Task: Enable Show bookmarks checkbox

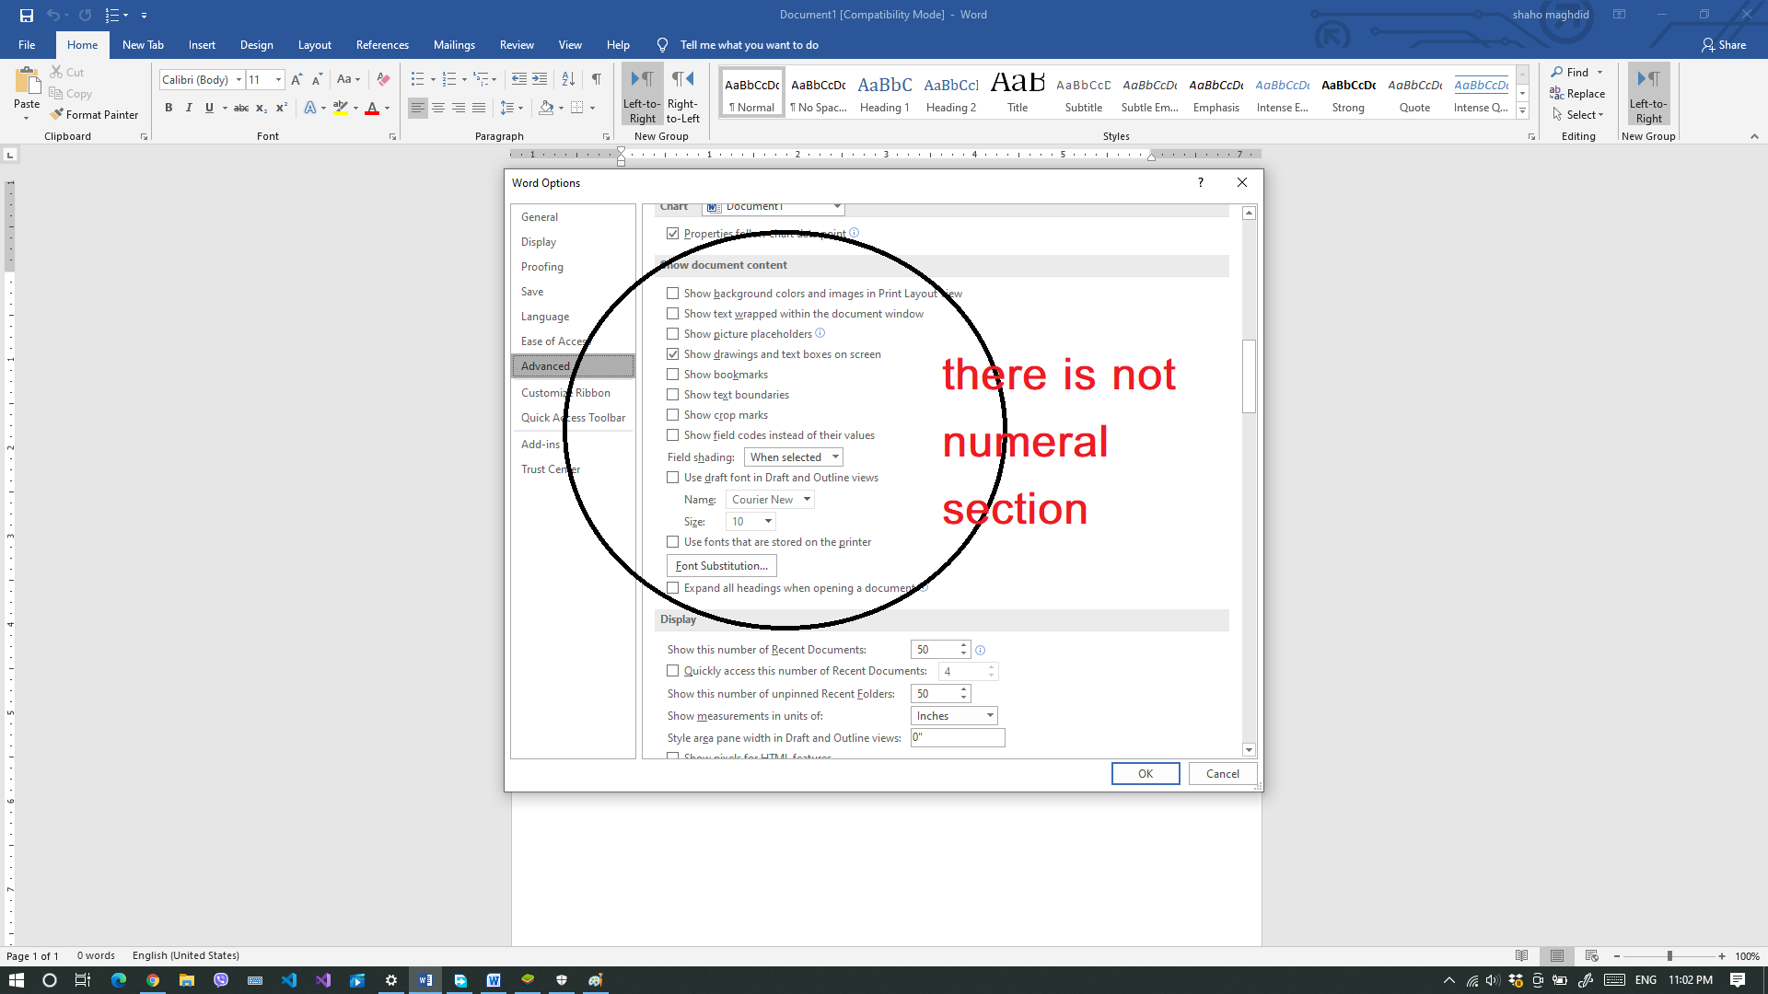Action: click(x=672, y=375)
